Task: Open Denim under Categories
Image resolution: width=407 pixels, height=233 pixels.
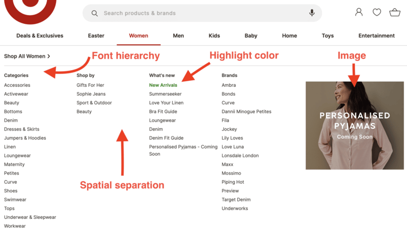Action: 11,120
